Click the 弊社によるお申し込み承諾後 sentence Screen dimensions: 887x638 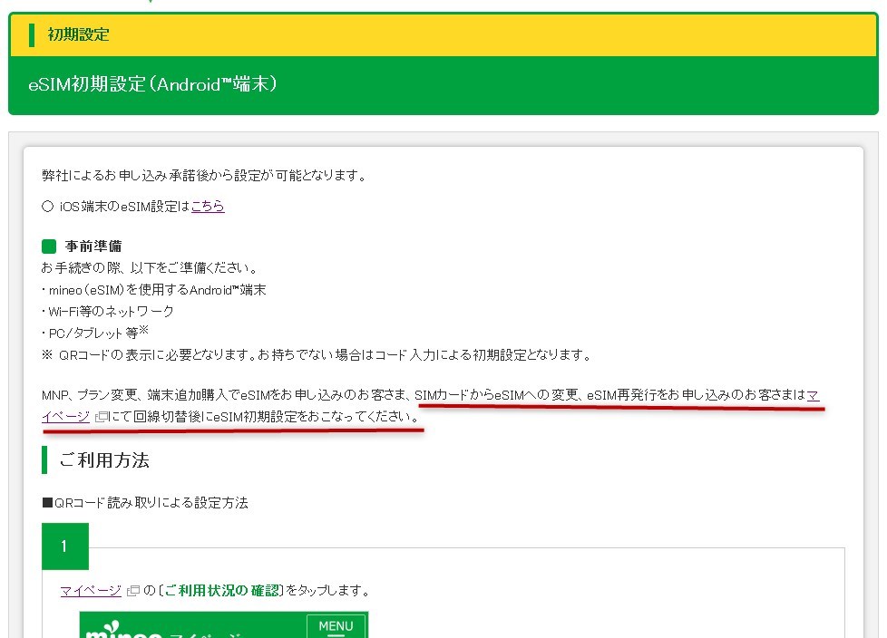[x=205, y=176]
